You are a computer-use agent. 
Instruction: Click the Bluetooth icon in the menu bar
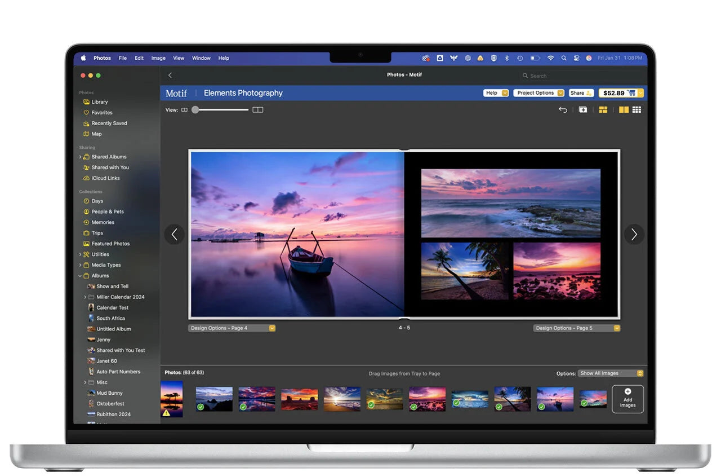(x=506, y=58)
